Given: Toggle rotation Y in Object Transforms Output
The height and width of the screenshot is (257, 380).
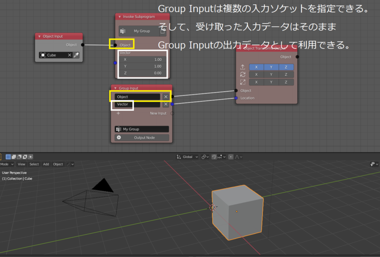Looking at the screenshot, I should [x=271, y=75].
